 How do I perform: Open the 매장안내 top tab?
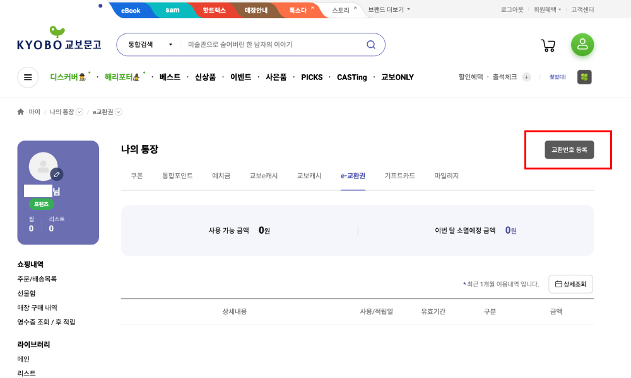(x=256, y=11)
